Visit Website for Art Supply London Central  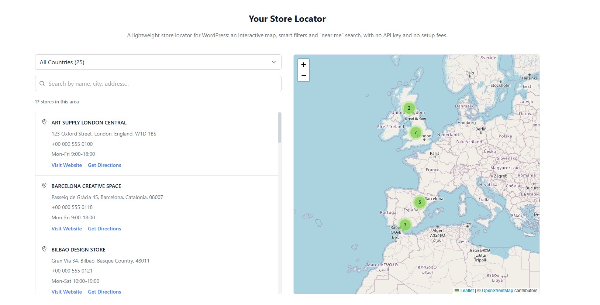coord(67,165)
